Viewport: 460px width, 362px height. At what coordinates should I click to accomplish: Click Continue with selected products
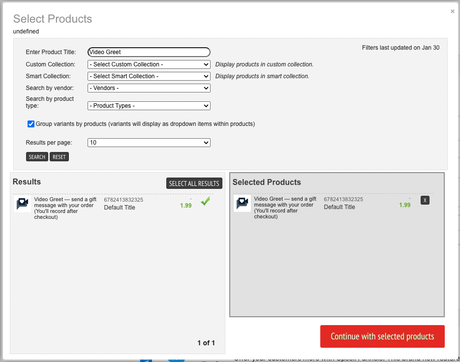pyautogui.click(x=382, y=336)
